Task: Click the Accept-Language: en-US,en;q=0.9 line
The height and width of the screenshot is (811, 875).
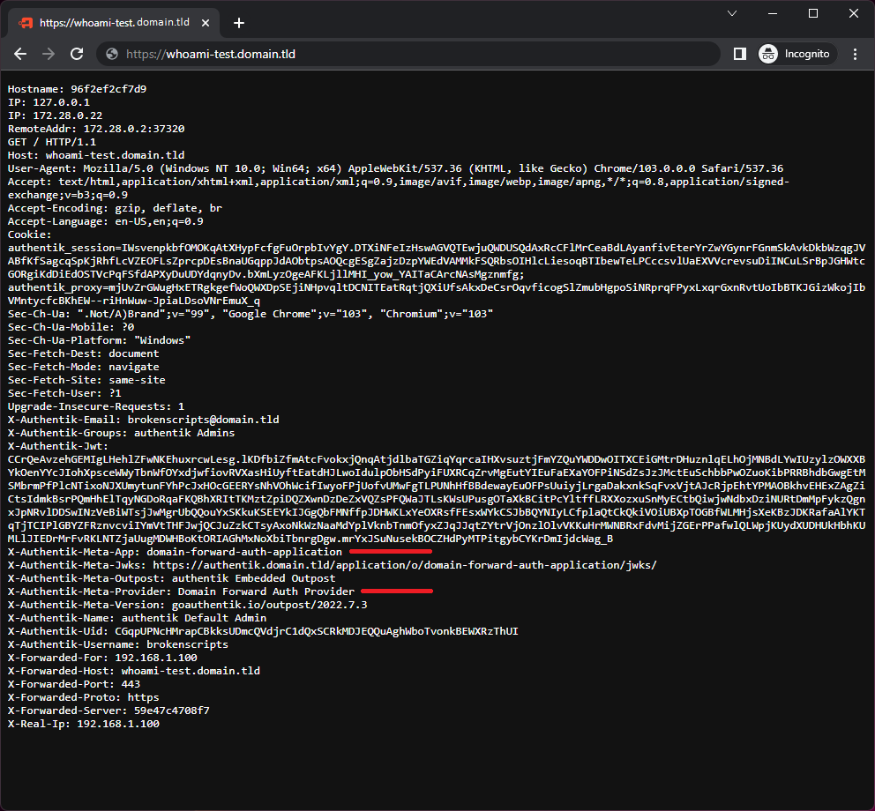Action: pos(106,221)
